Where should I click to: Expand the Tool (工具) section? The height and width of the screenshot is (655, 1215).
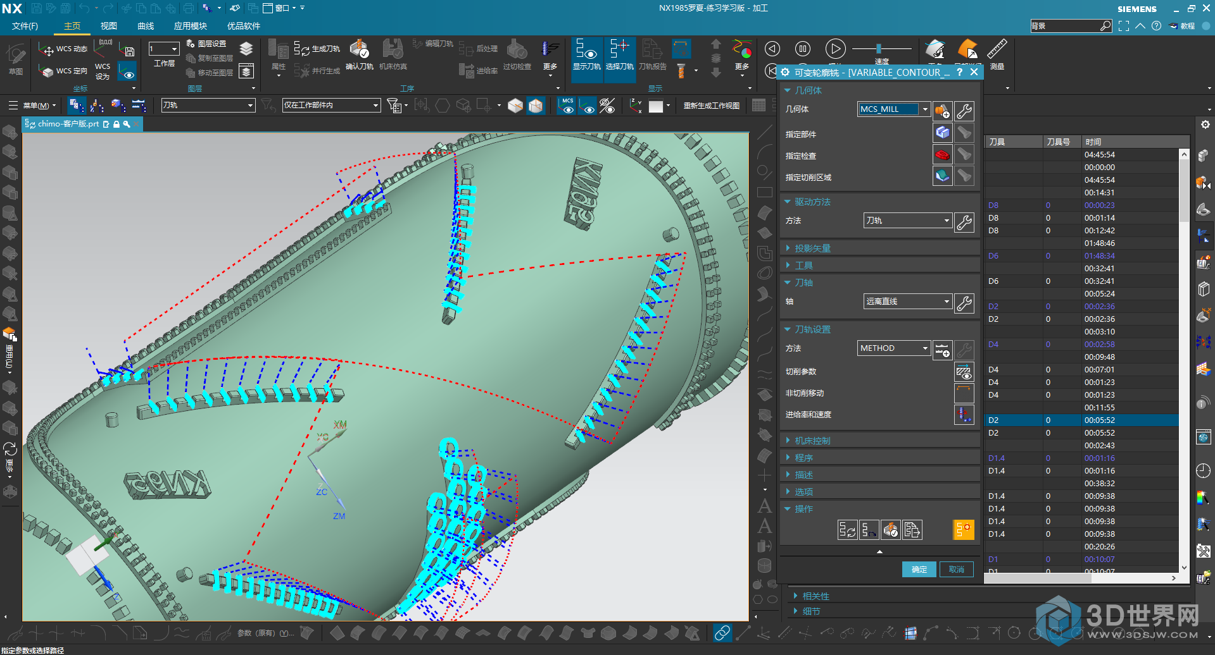tap(880, 266)
